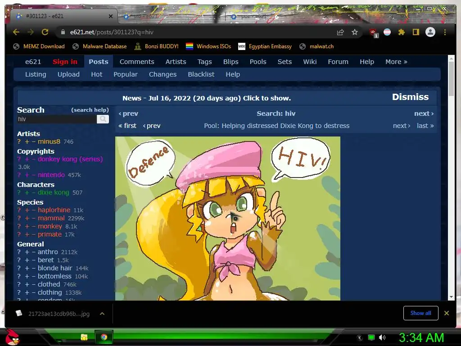Add minus8 tag with plus sign
Viewport: 461px width, 346px height.
tap(27, 141)
